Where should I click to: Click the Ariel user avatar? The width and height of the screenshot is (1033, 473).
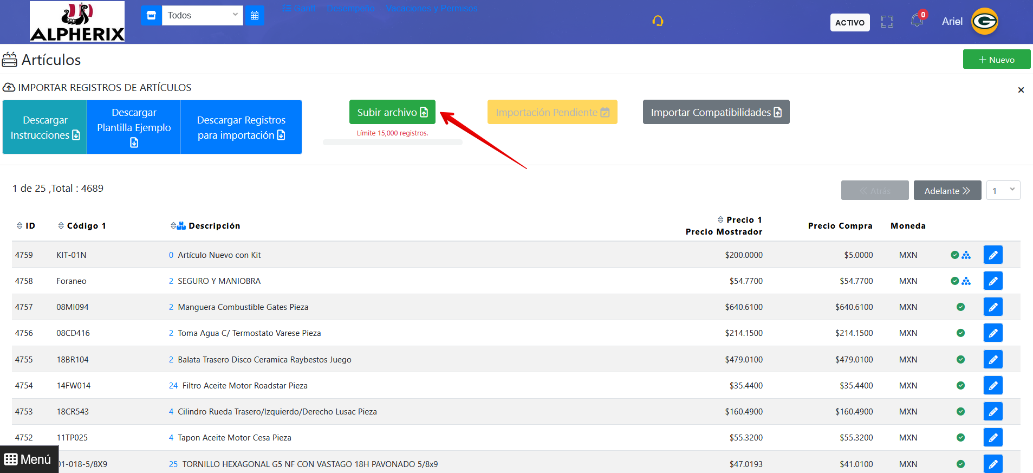(x=984, y=22)
